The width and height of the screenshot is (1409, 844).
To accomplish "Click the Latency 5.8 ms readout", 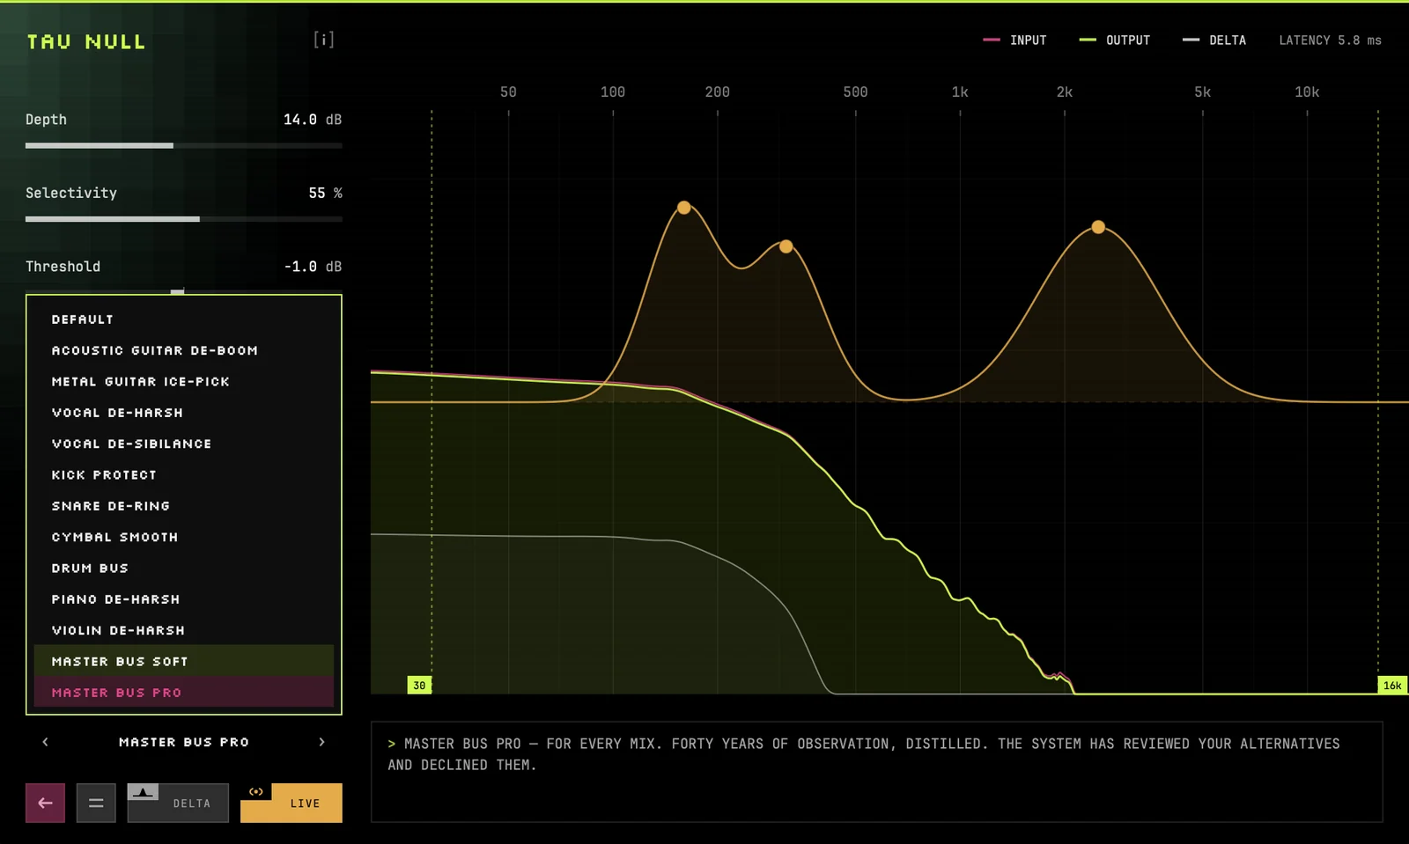I will (x=1330, y=40).
